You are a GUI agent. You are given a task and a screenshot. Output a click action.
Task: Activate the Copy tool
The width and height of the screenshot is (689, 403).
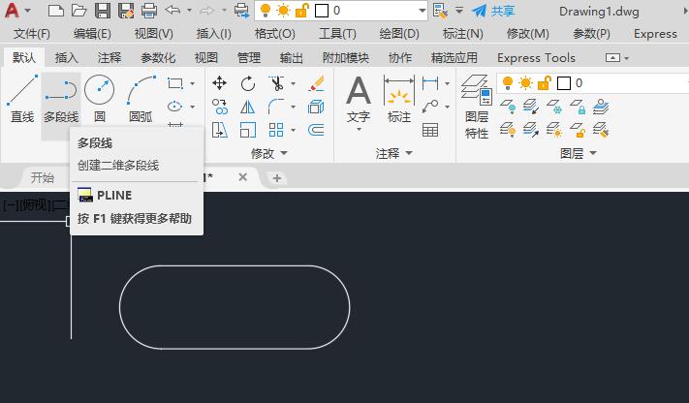219,107
